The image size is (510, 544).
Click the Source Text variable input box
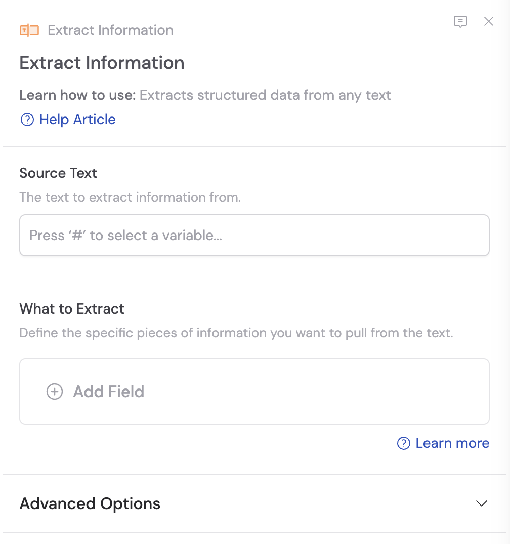tap(254, 235)
